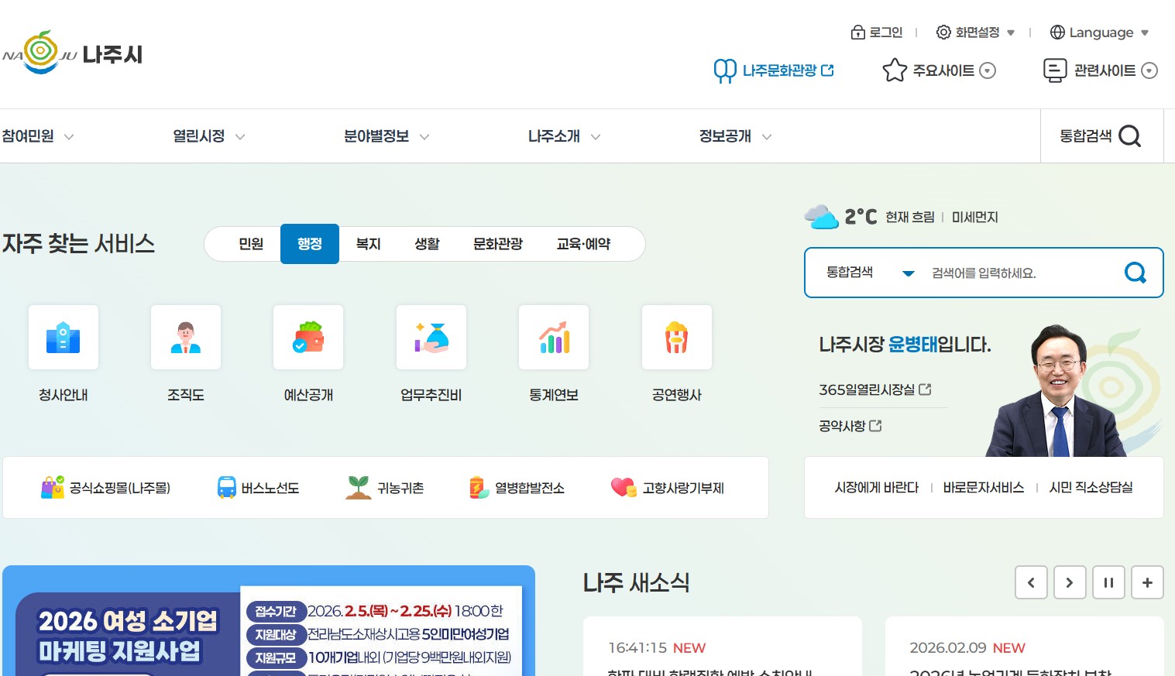Viewport: 1175px width, 676px height.
Task: Open the 정보공개 menu
Action: [x=726, y=136]
